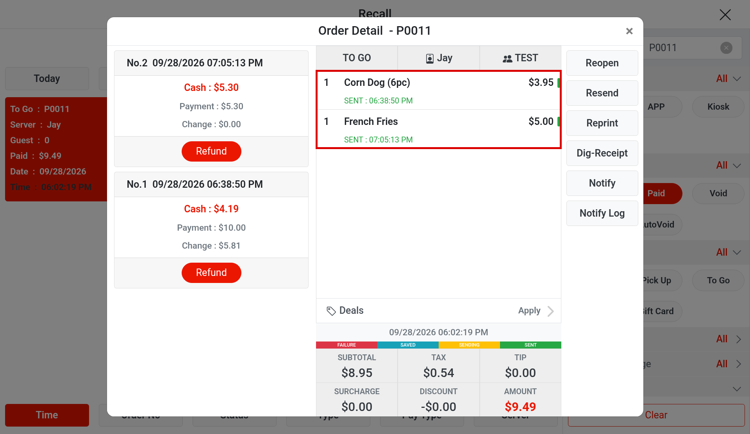Resend the order to kitchen
The height and width of the screenshot is (434, 750).
click(602, 93)
